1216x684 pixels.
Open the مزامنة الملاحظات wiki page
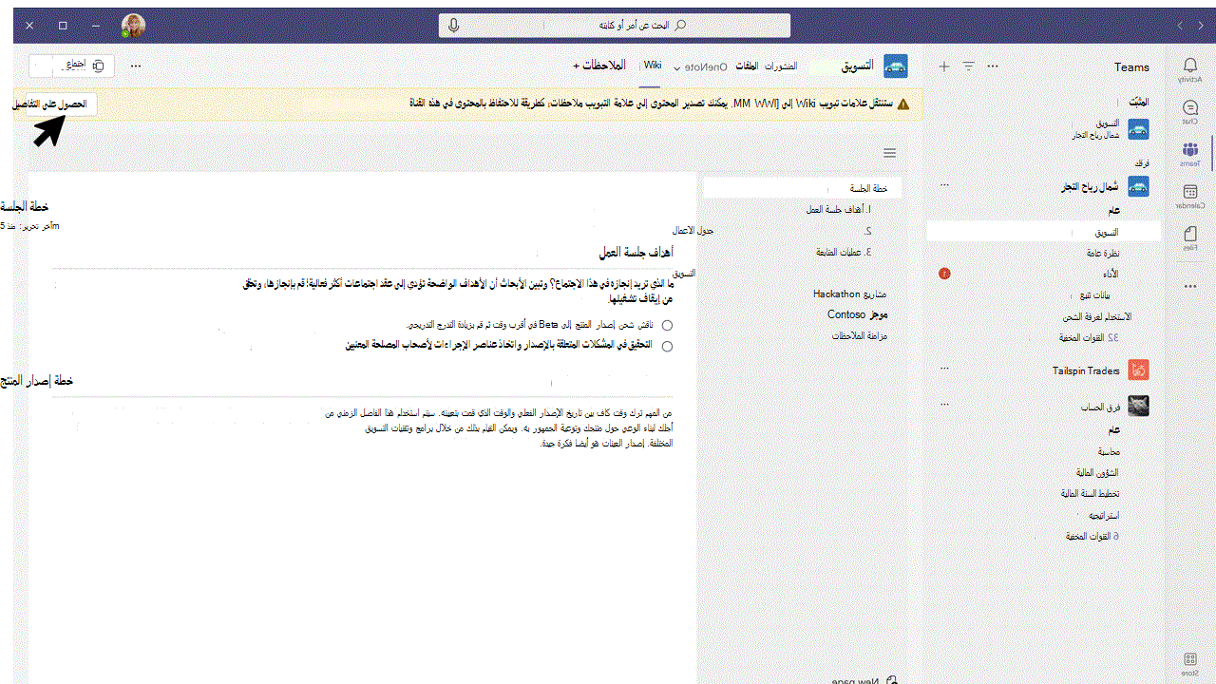coord(860,336)
